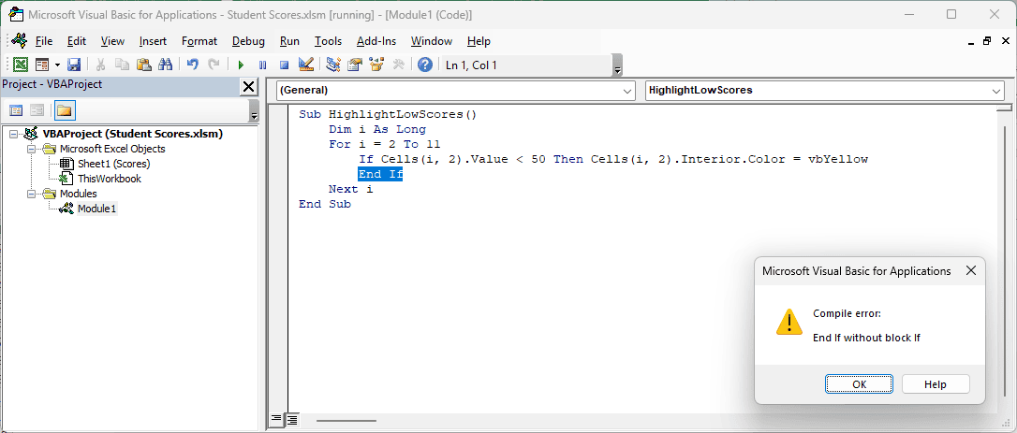1017x433 pixels.
Task: Collapse the Microsoft Excel Objects folder
Action: pos(31,149)
